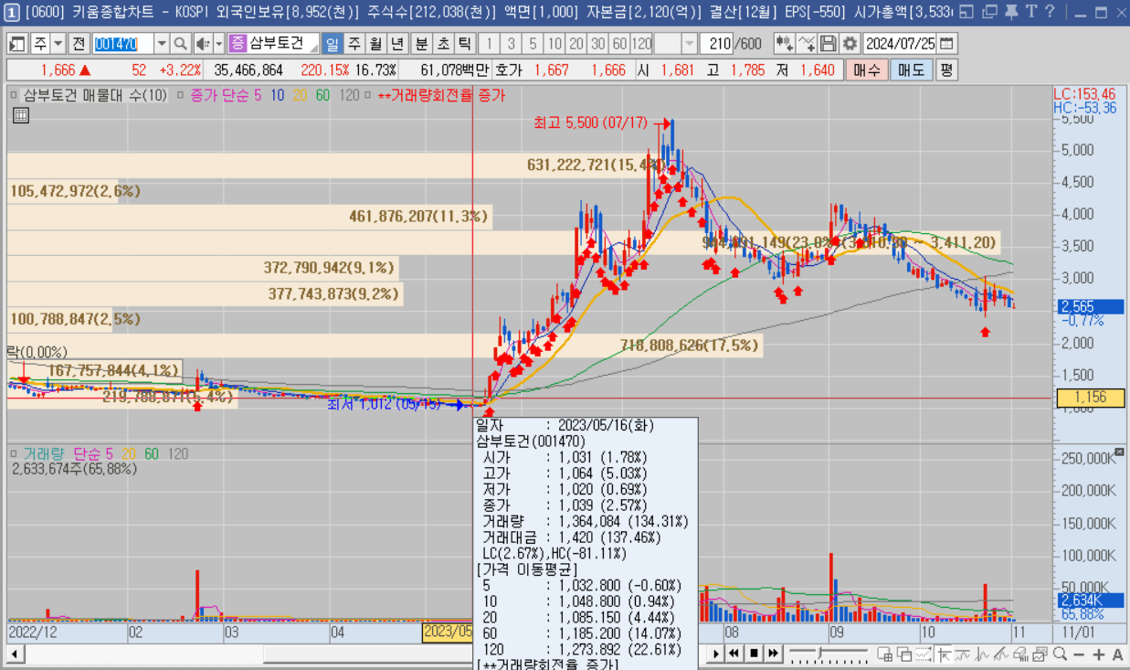1130x670 pixels.
Task: Click the dotted region select chart icon
Action: tap(924, 654)
